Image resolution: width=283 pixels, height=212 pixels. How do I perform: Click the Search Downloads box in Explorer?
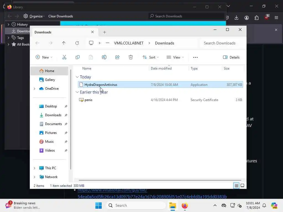222,43
